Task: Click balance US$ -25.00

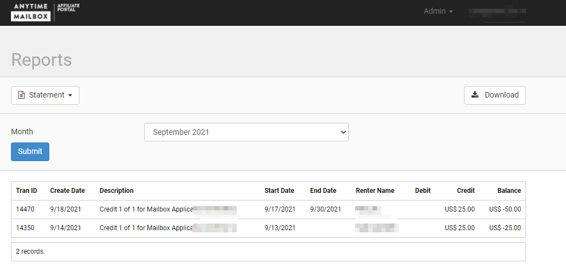Action: point(505,228)
